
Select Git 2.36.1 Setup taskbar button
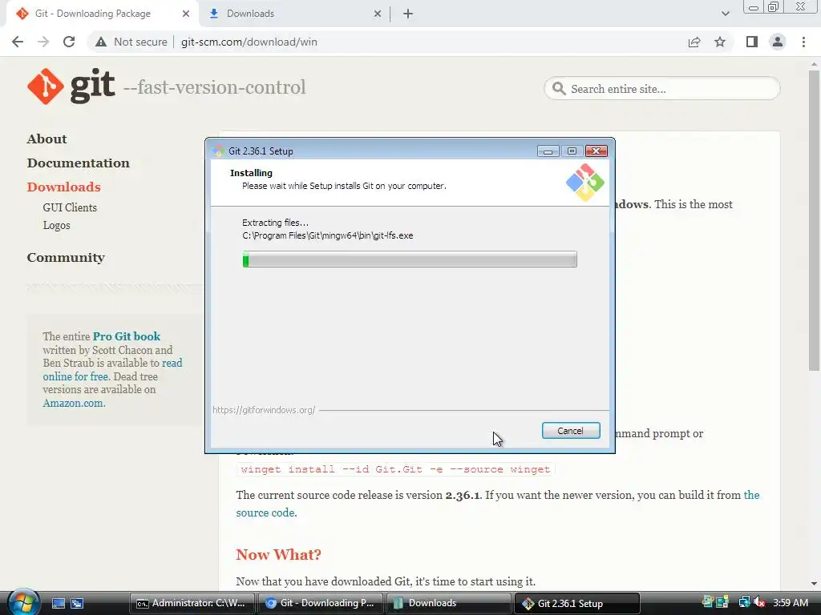coord(577,604)
